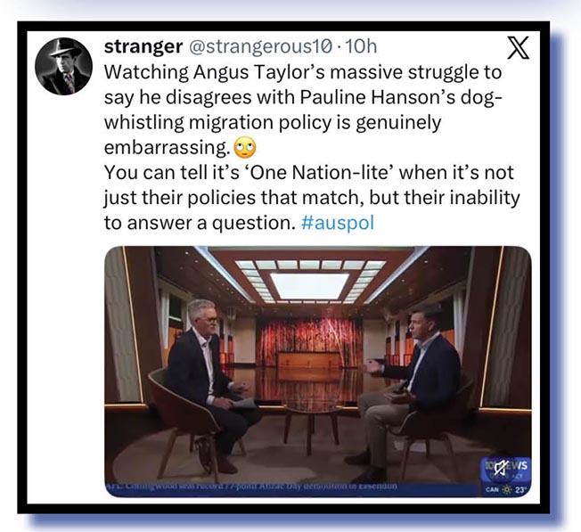This screenshot has width=581, height=532.
Task: Click the display name stranger
Action: click(143, 46)
